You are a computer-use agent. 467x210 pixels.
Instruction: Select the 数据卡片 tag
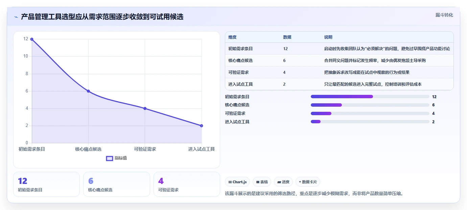307,182
